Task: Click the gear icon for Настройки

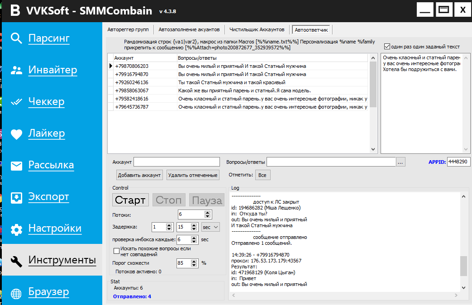Action: point(17,229)
